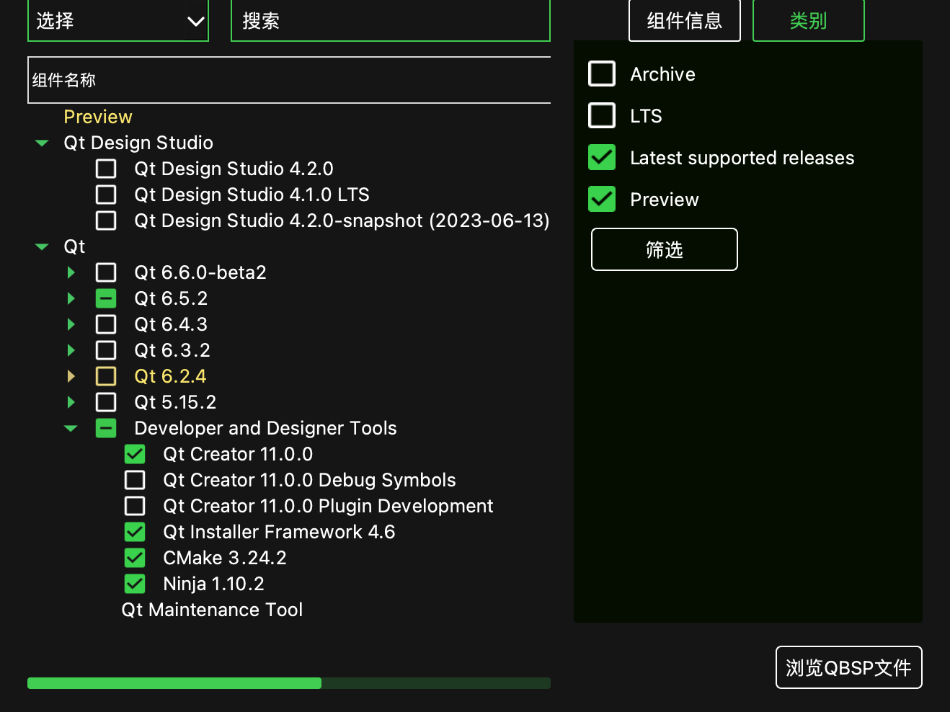Uncheck Qt Installer Framework 4.6
The width and height of the screenshot is (950, 712).
(135, 532)
